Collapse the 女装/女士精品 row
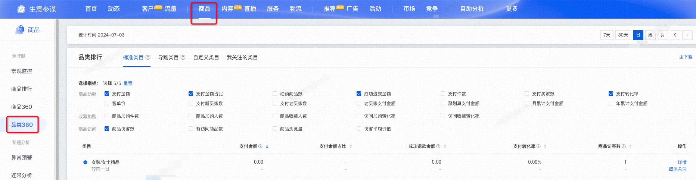This screenshot has height=180, width=696. coord(85,162)
